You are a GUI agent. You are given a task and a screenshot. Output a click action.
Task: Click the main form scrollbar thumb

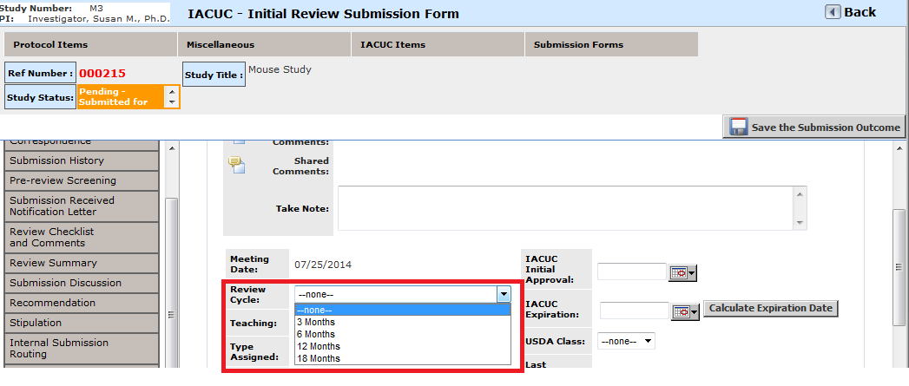(899, 266)
